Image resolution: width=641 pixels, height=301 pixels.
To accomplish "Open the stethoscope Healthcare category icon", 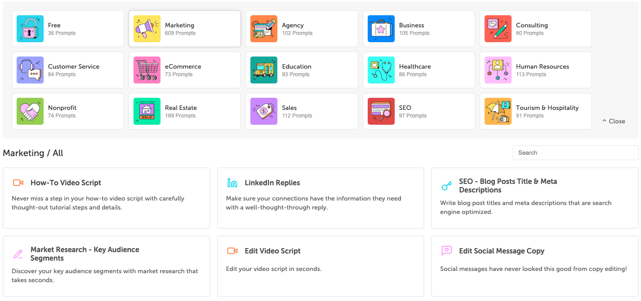I will 381,70.
